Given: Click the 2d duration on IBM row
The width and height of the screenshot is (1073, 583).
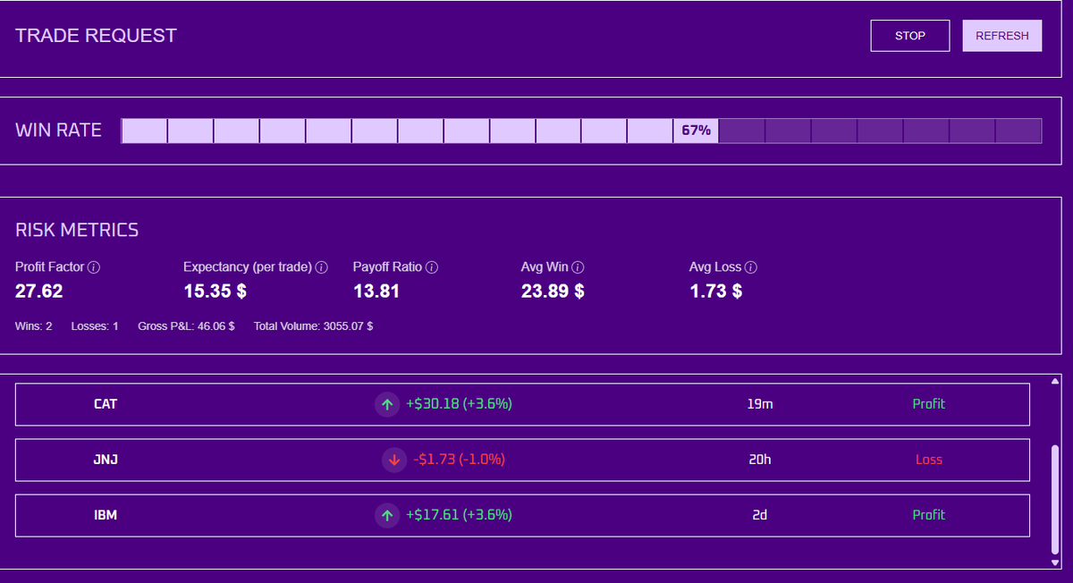Looking at the screenshot, I should [x=759, y=515].
